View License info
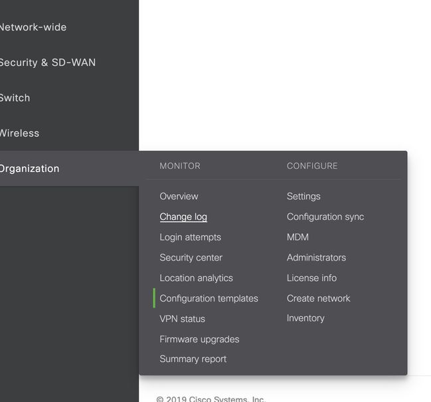 pos(311,278)
